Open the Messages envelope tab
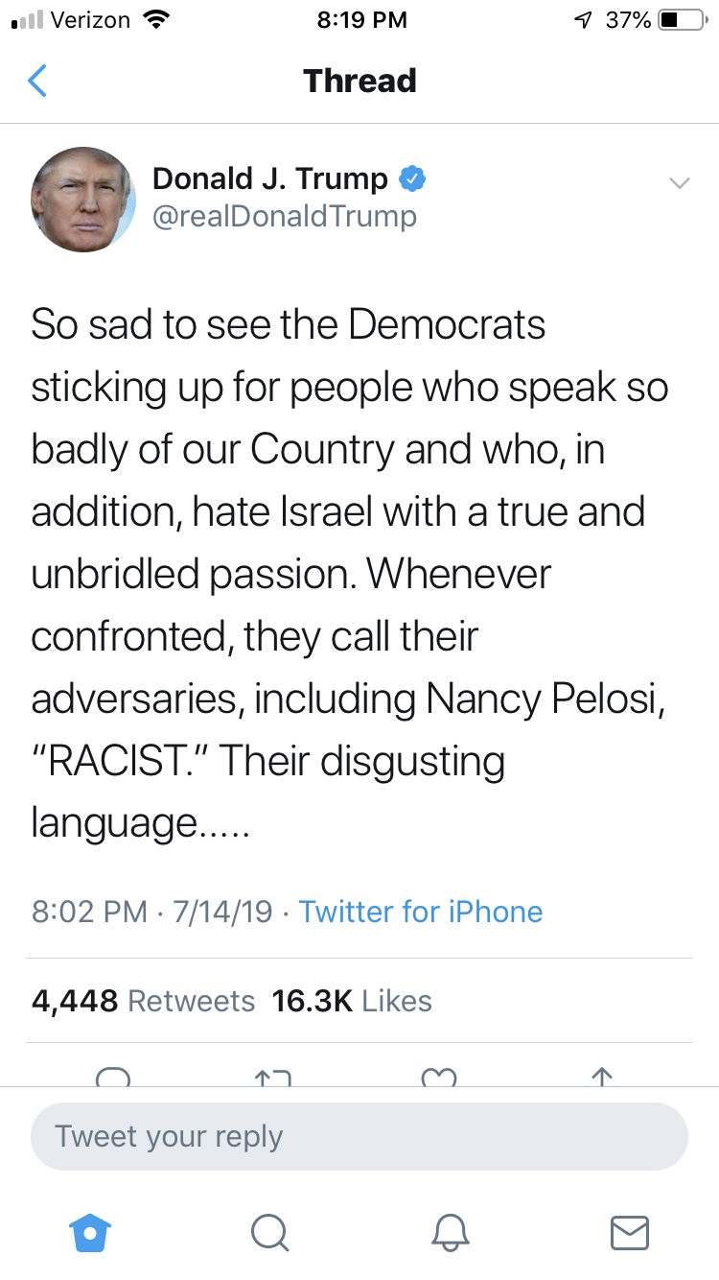This screenshot has height=1280, width=719. (629, 1230)
